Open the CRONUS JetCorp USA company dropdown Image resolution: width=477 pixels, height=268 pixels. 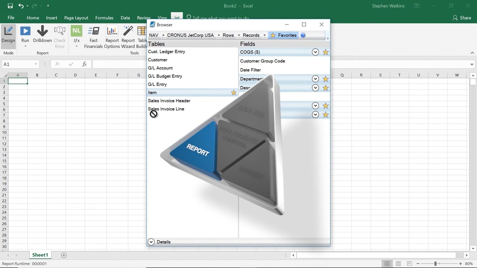219,35
